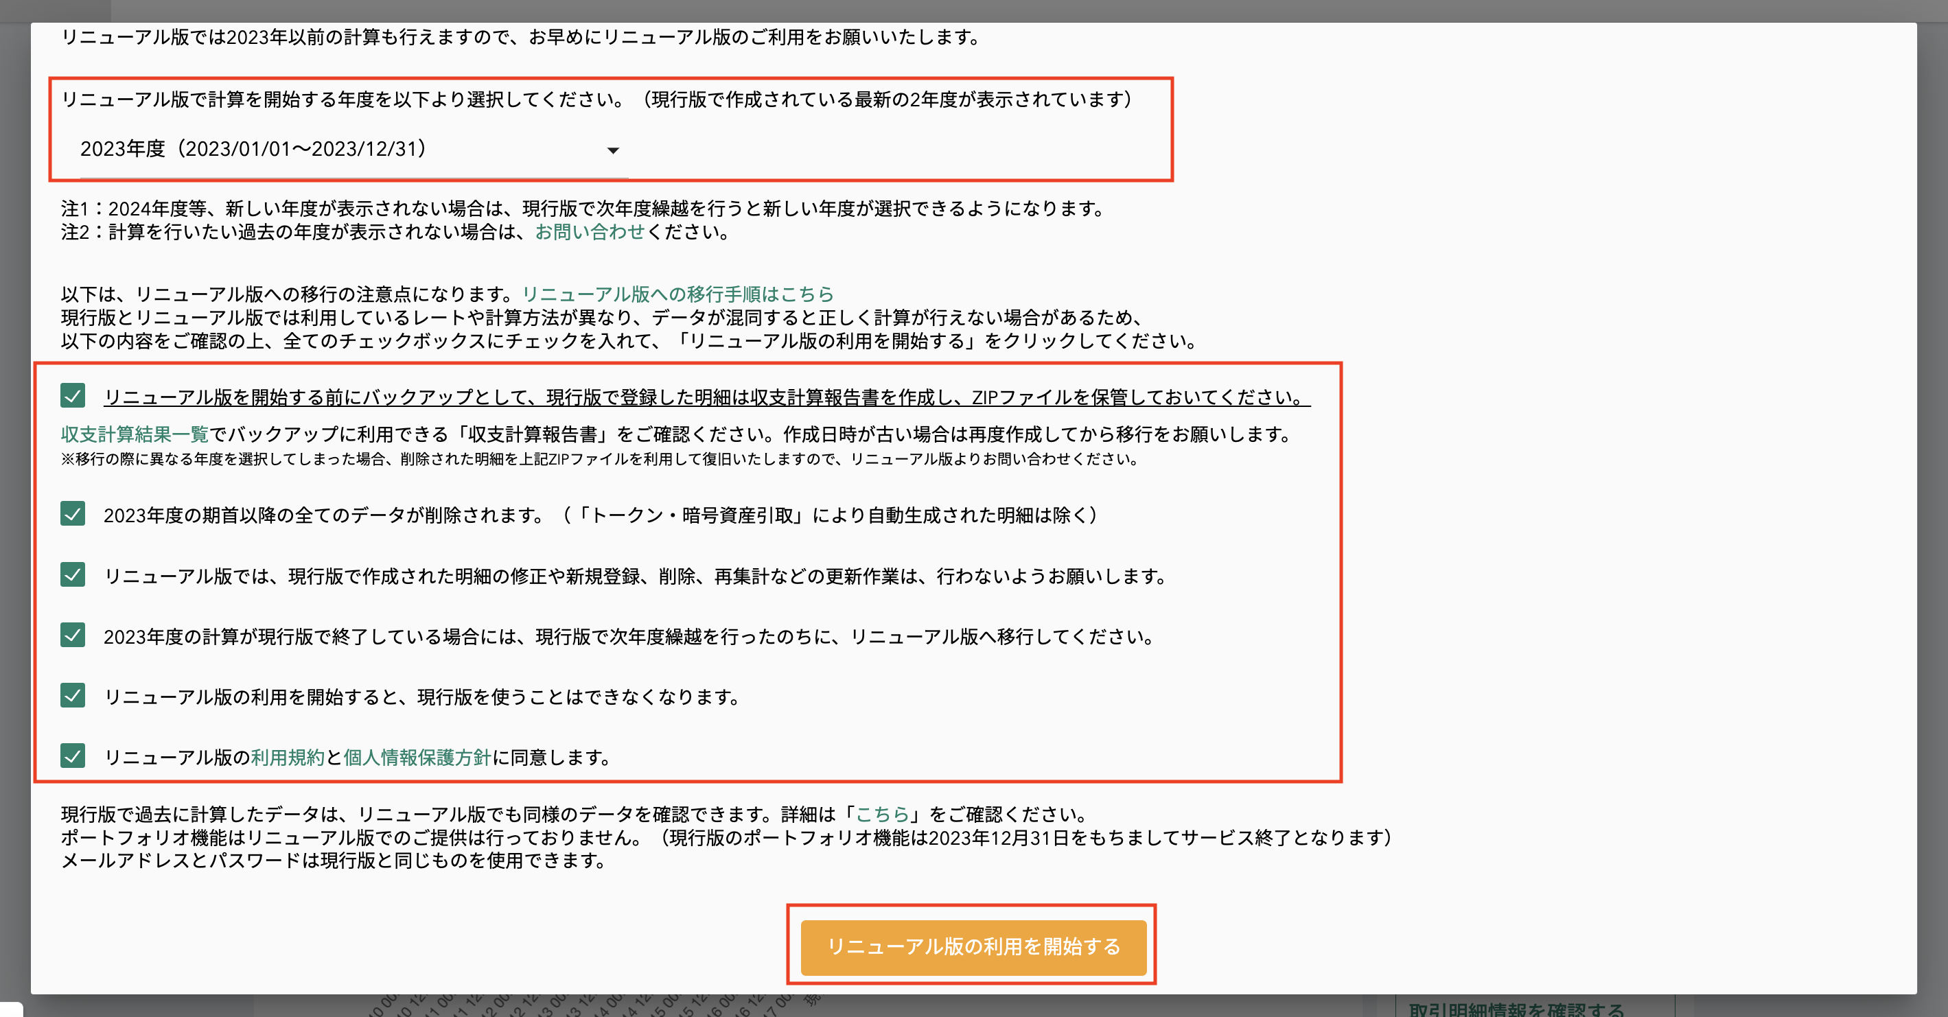The width and height of the screenshot is (1948, 1017).
Task: Open the 利用規約 link
Action: pyautogui.click(x=288, y=758)
